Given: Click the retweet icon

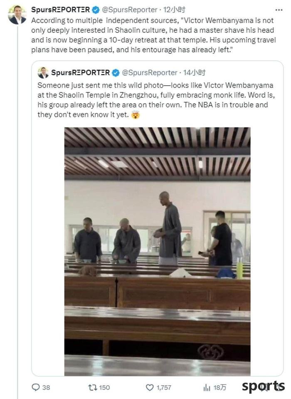Looking at the screenshot, I should pyautogui.click(x=92, y=387).
